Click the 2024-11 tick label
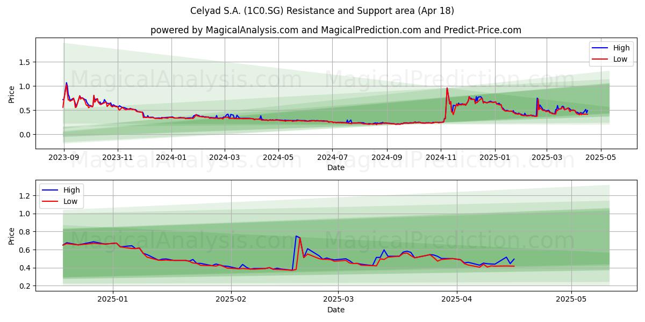This screenshot has width=645, height=322. pos(441,158)
